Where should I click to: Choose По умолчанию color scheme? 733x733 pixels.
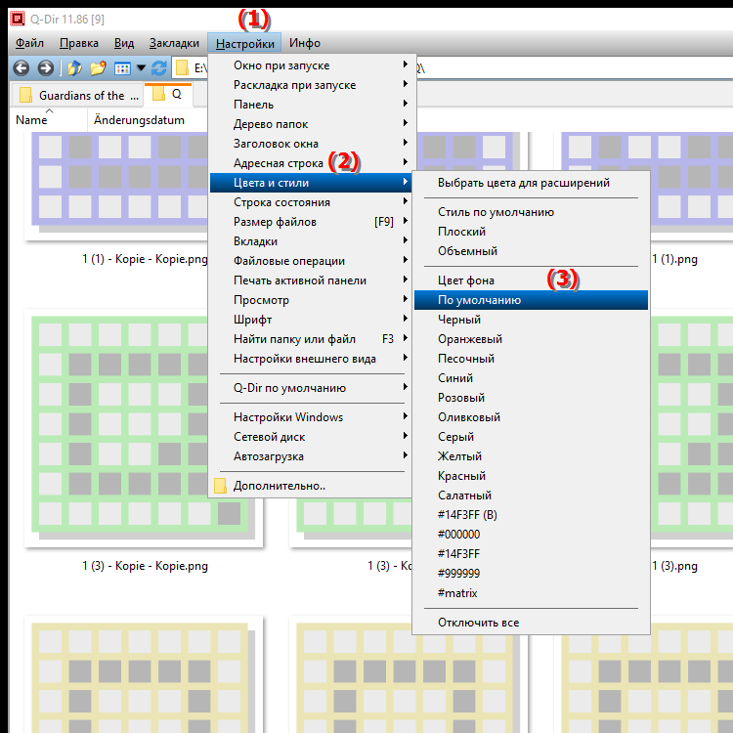coord(531,300)
